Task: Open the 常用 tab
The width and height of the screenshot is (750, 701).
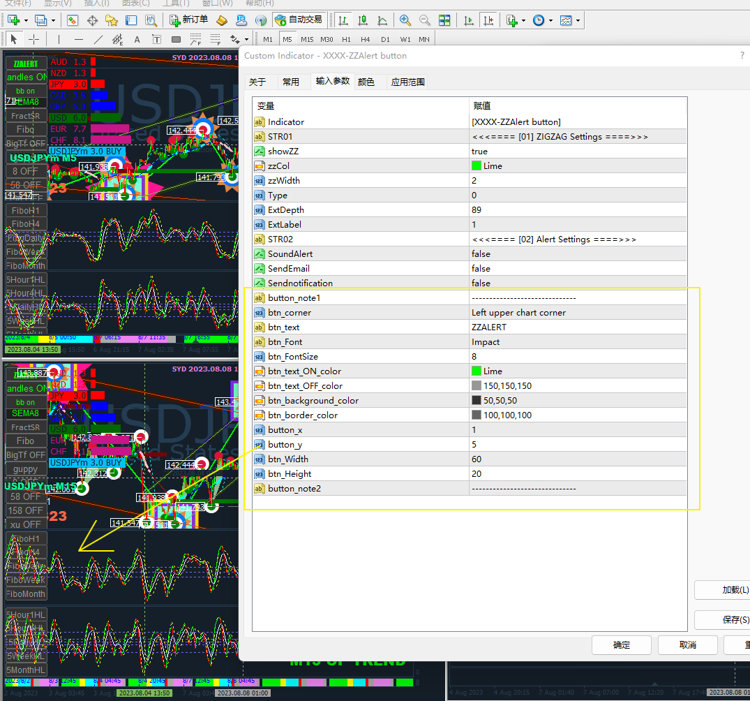Action: 291,82
